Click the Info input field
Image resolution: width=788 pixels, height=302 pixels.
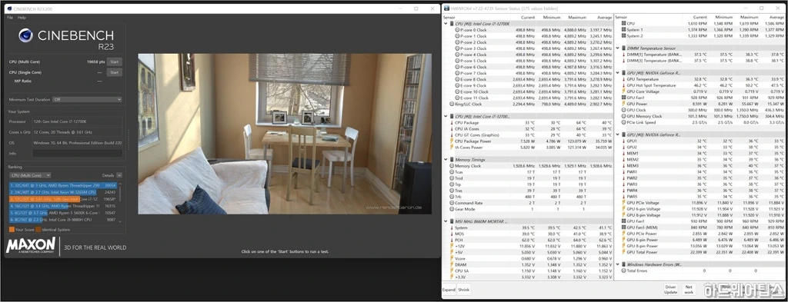point(77,154)
